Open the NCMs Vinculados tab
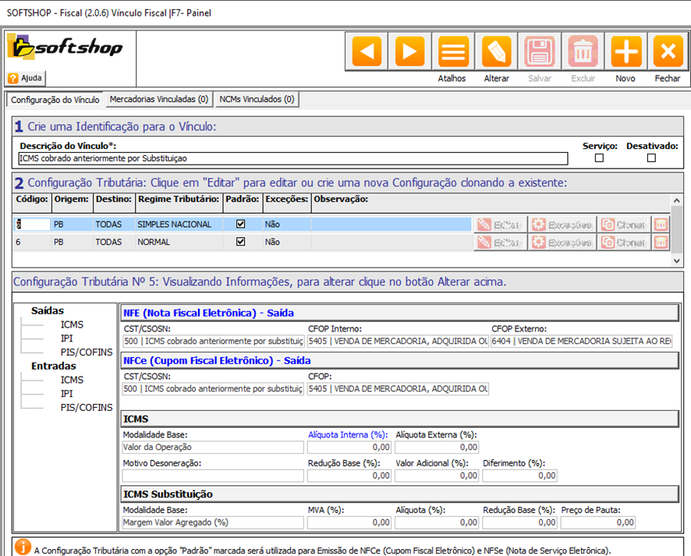Screen dimensions: 691x556 tap(257, 100)
